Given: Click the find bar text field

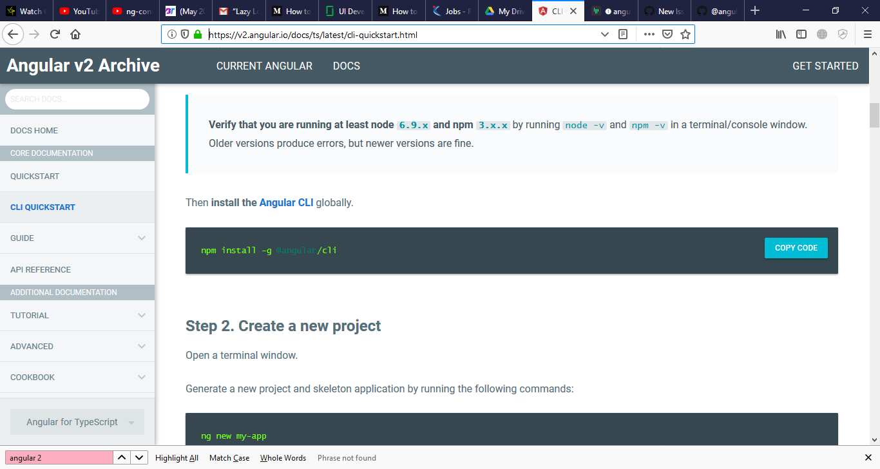Looking at the screenshot, I should pyautogui.click(x=59, y=457).
